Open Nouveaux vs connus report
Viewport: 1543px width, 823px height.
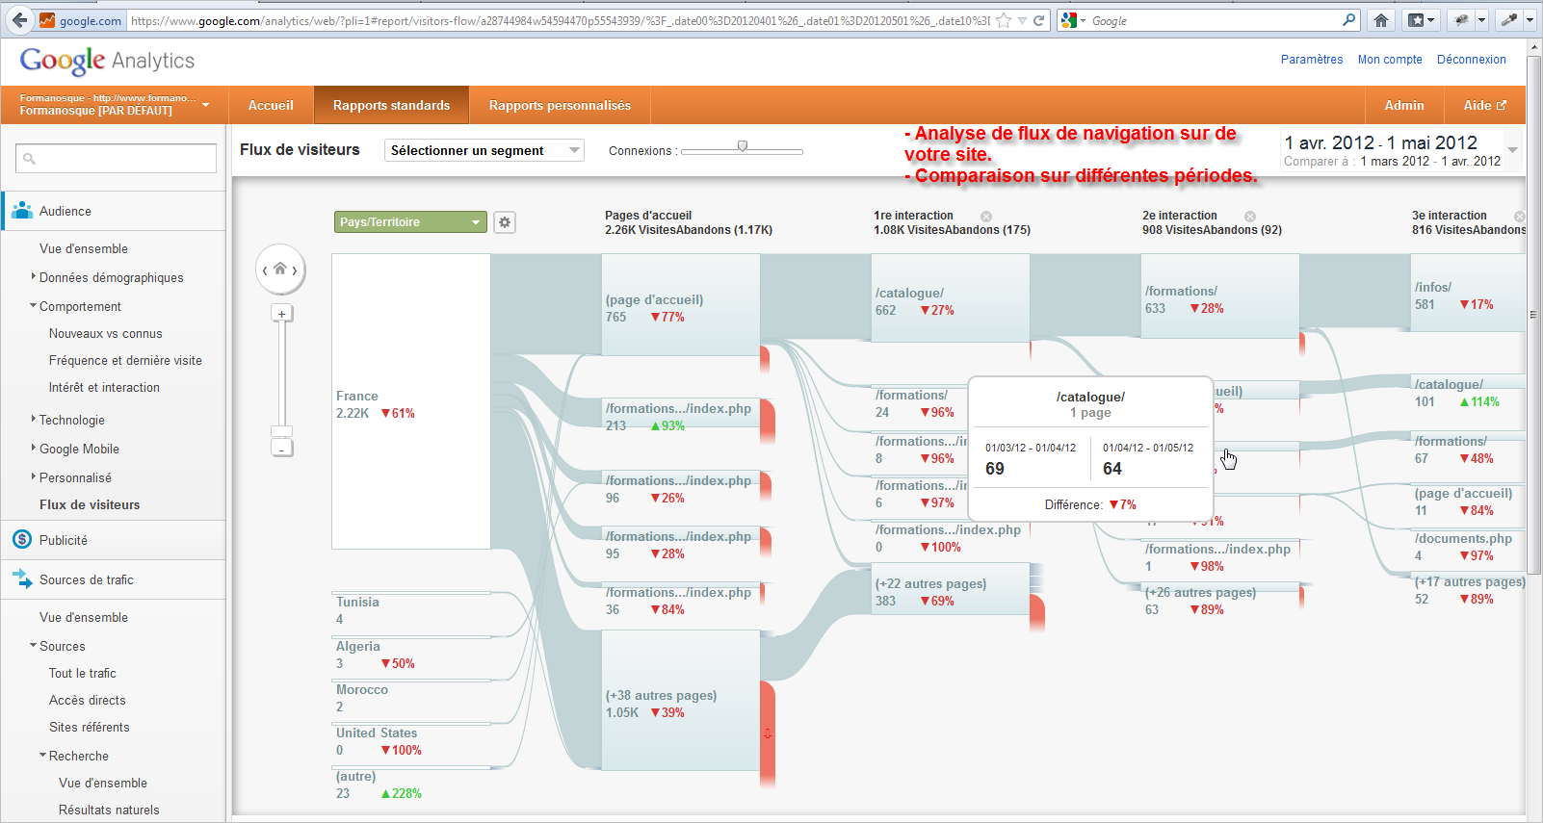106,334
